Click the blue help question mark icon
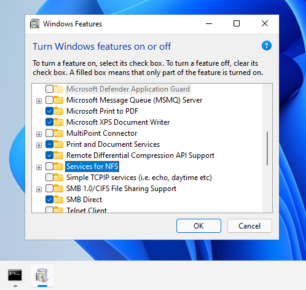This screenshot has width=306, height=290. pos(267,45)
